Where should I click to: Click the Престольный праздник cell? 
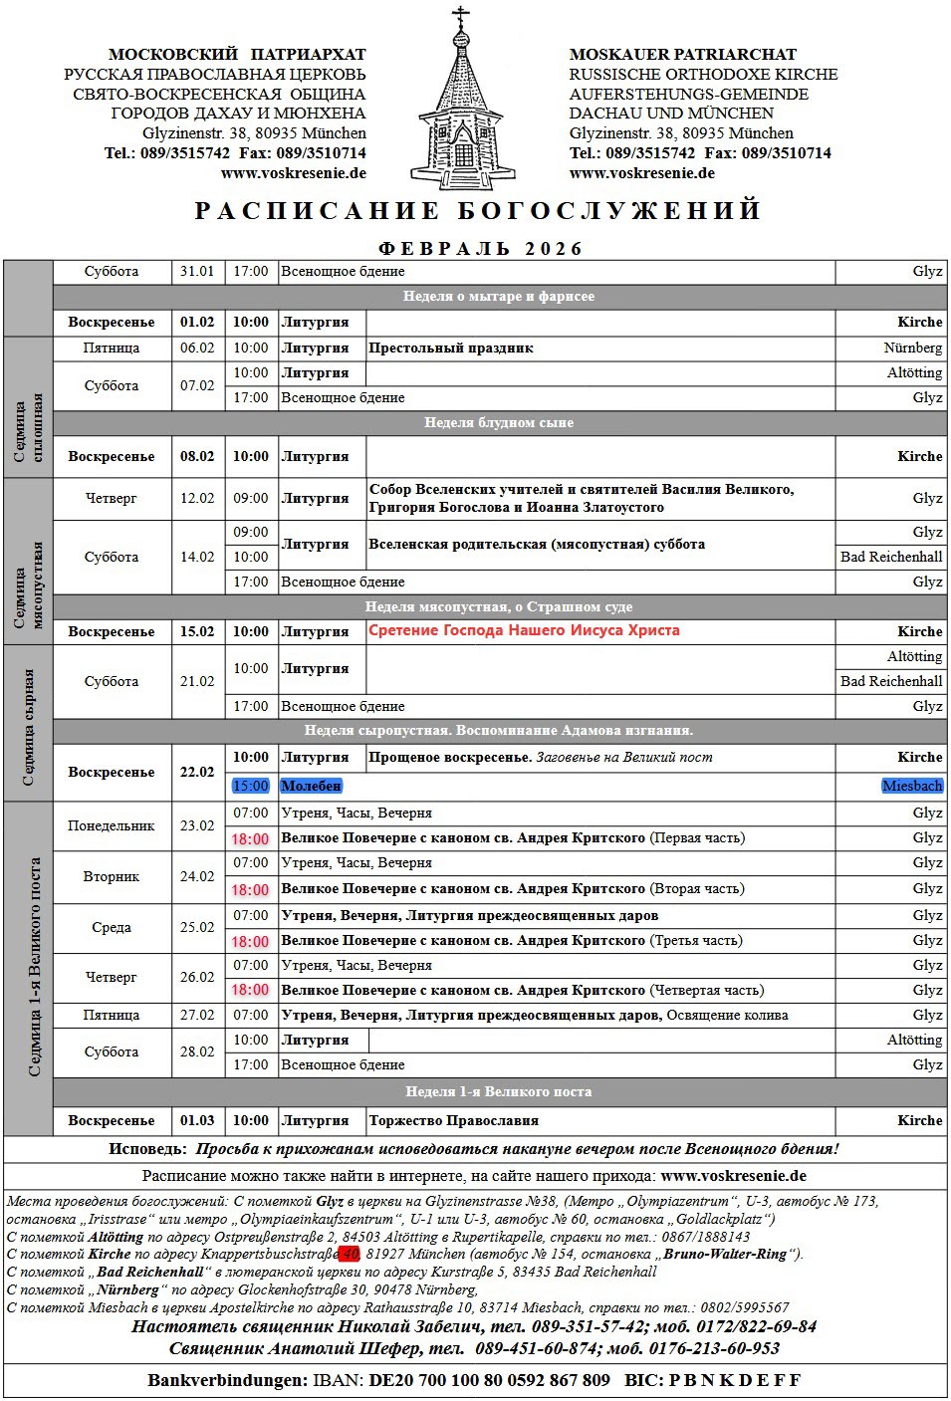coord(451,349)
